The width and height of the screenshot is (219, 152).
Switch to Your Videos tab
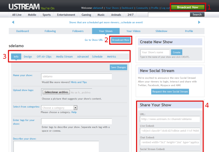133,31
